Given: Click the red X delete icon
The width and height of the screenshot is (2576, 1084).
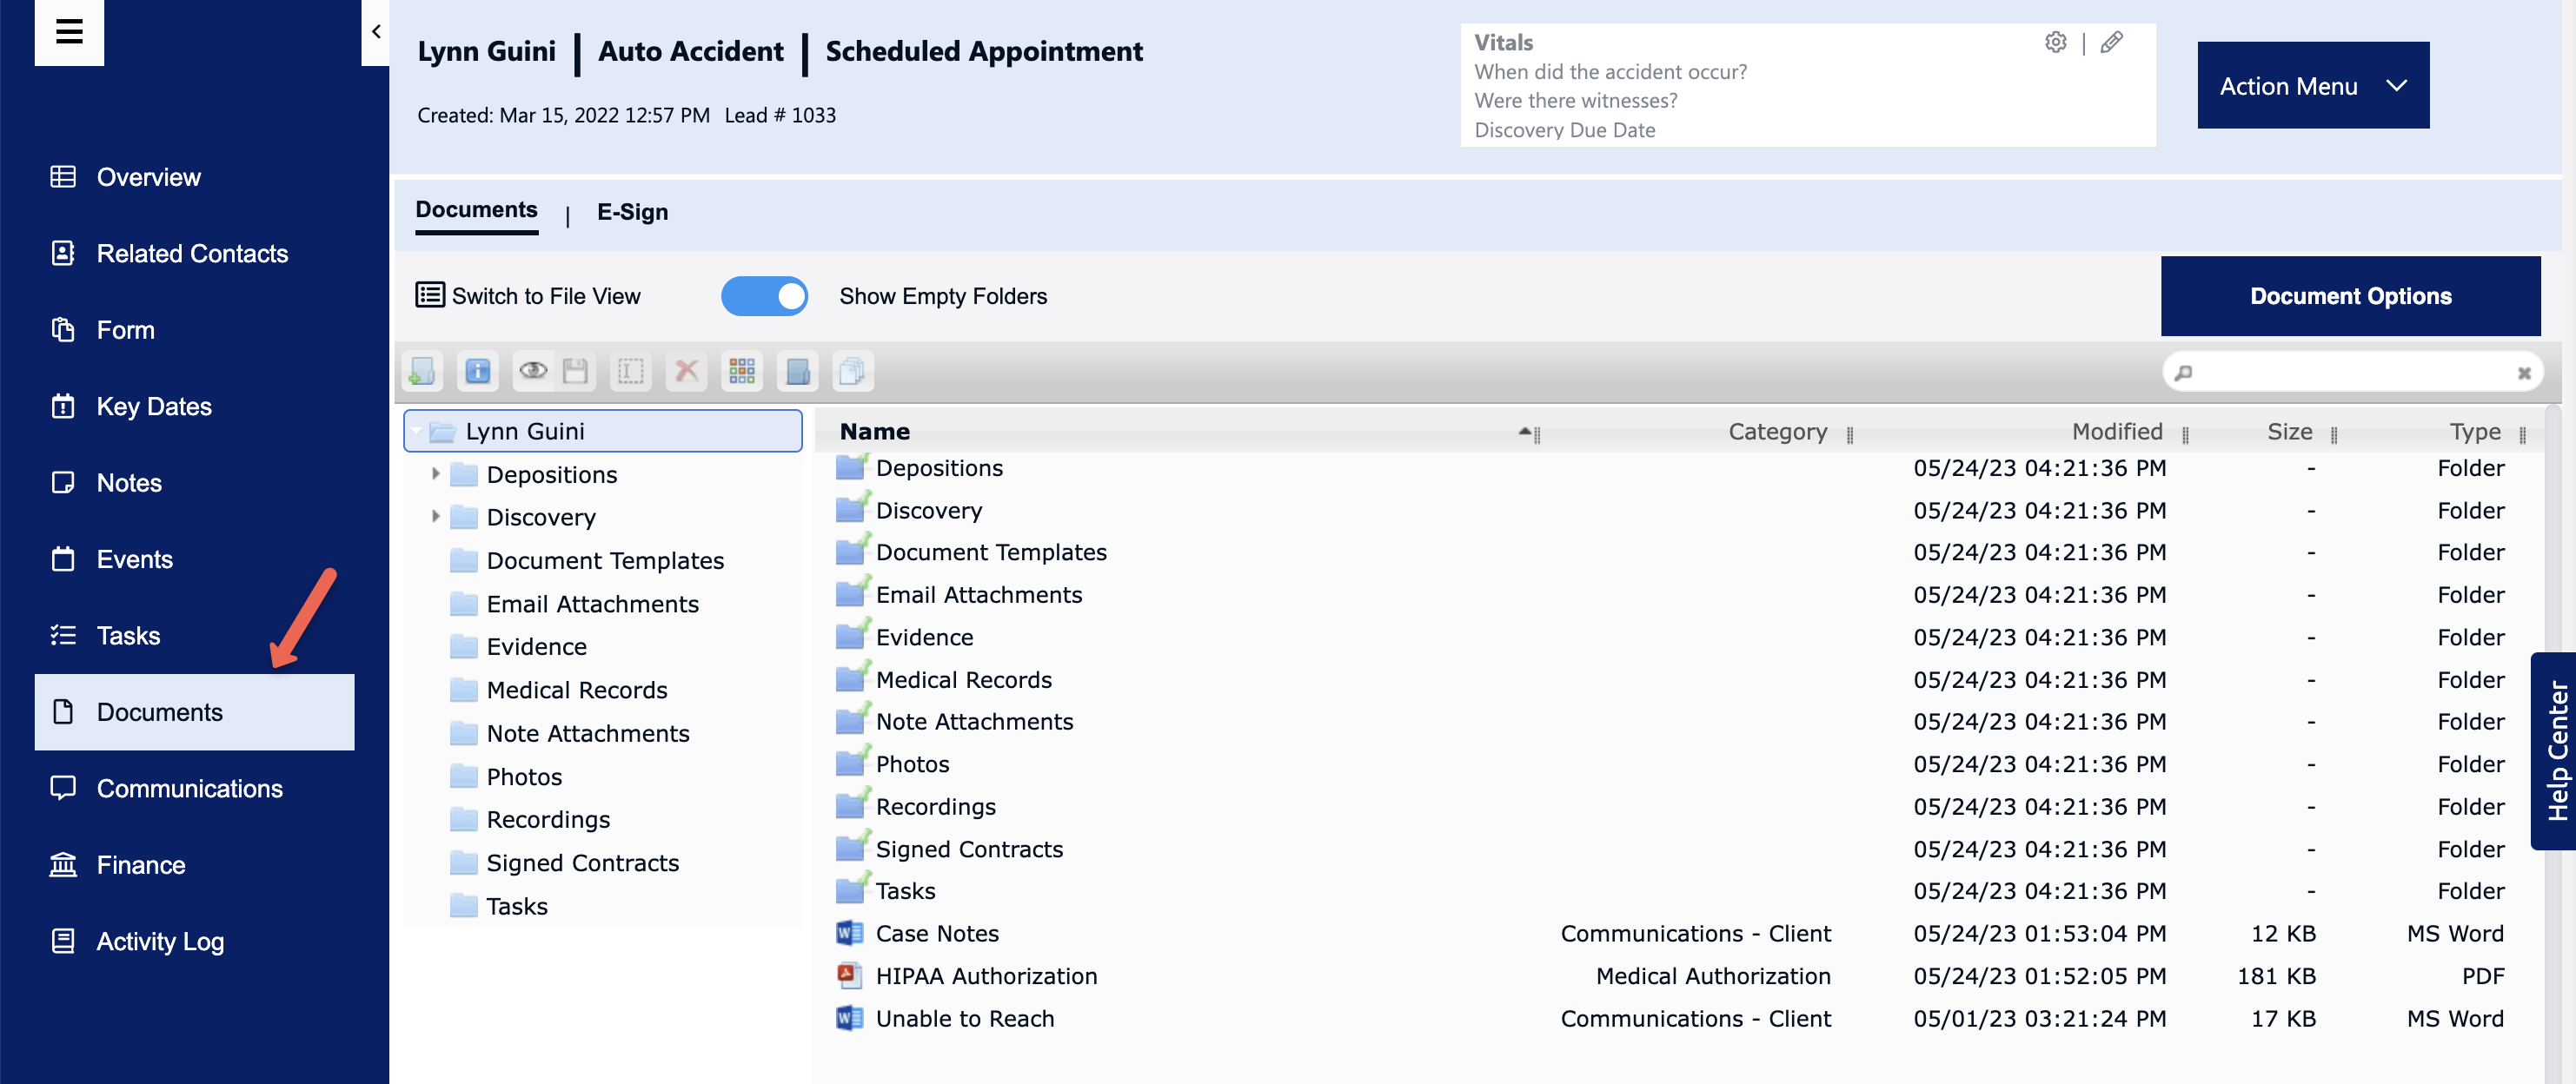Looking at the screenshot, I should [x=686, y=371].
